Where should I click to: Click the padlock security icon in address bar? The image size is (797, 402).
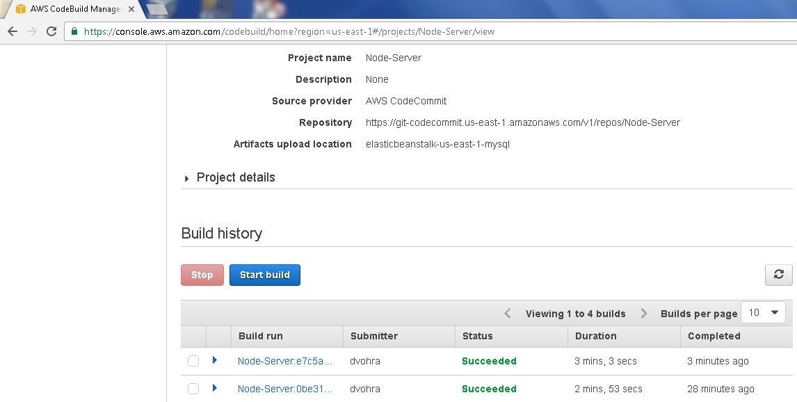tap(74, 31)
